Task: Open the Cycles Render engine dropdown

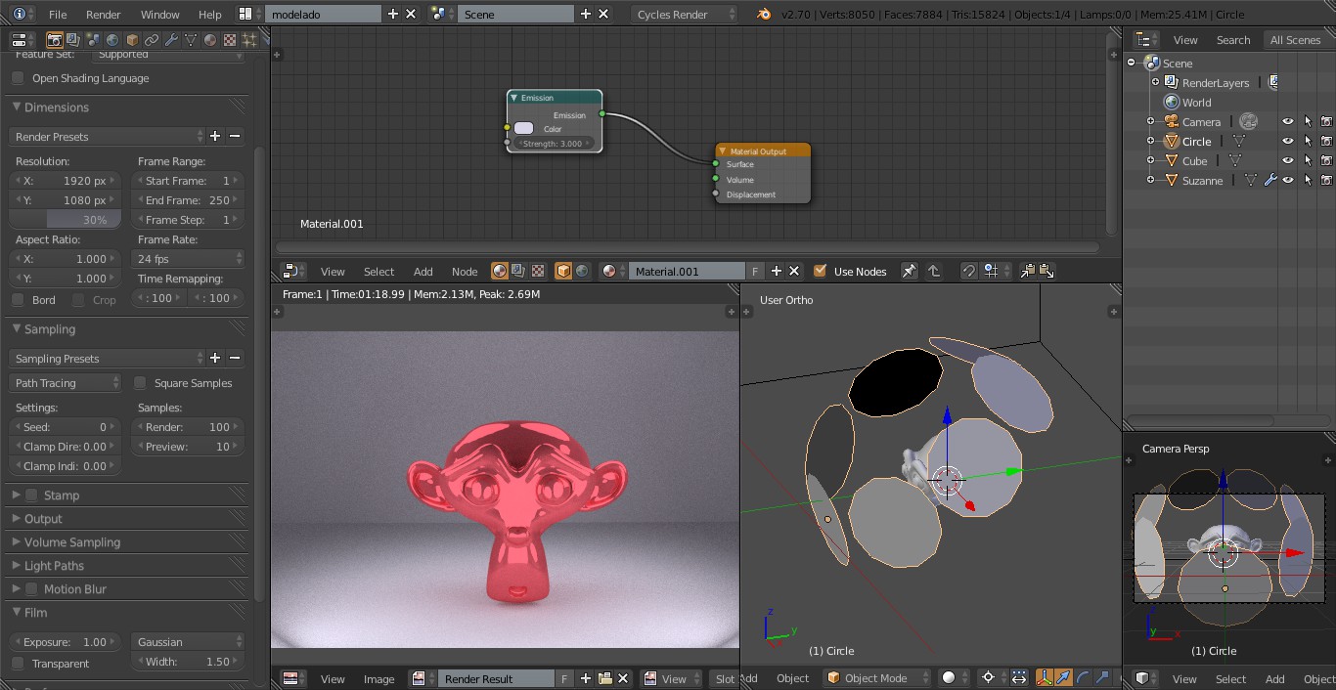Action: [685, 15]
